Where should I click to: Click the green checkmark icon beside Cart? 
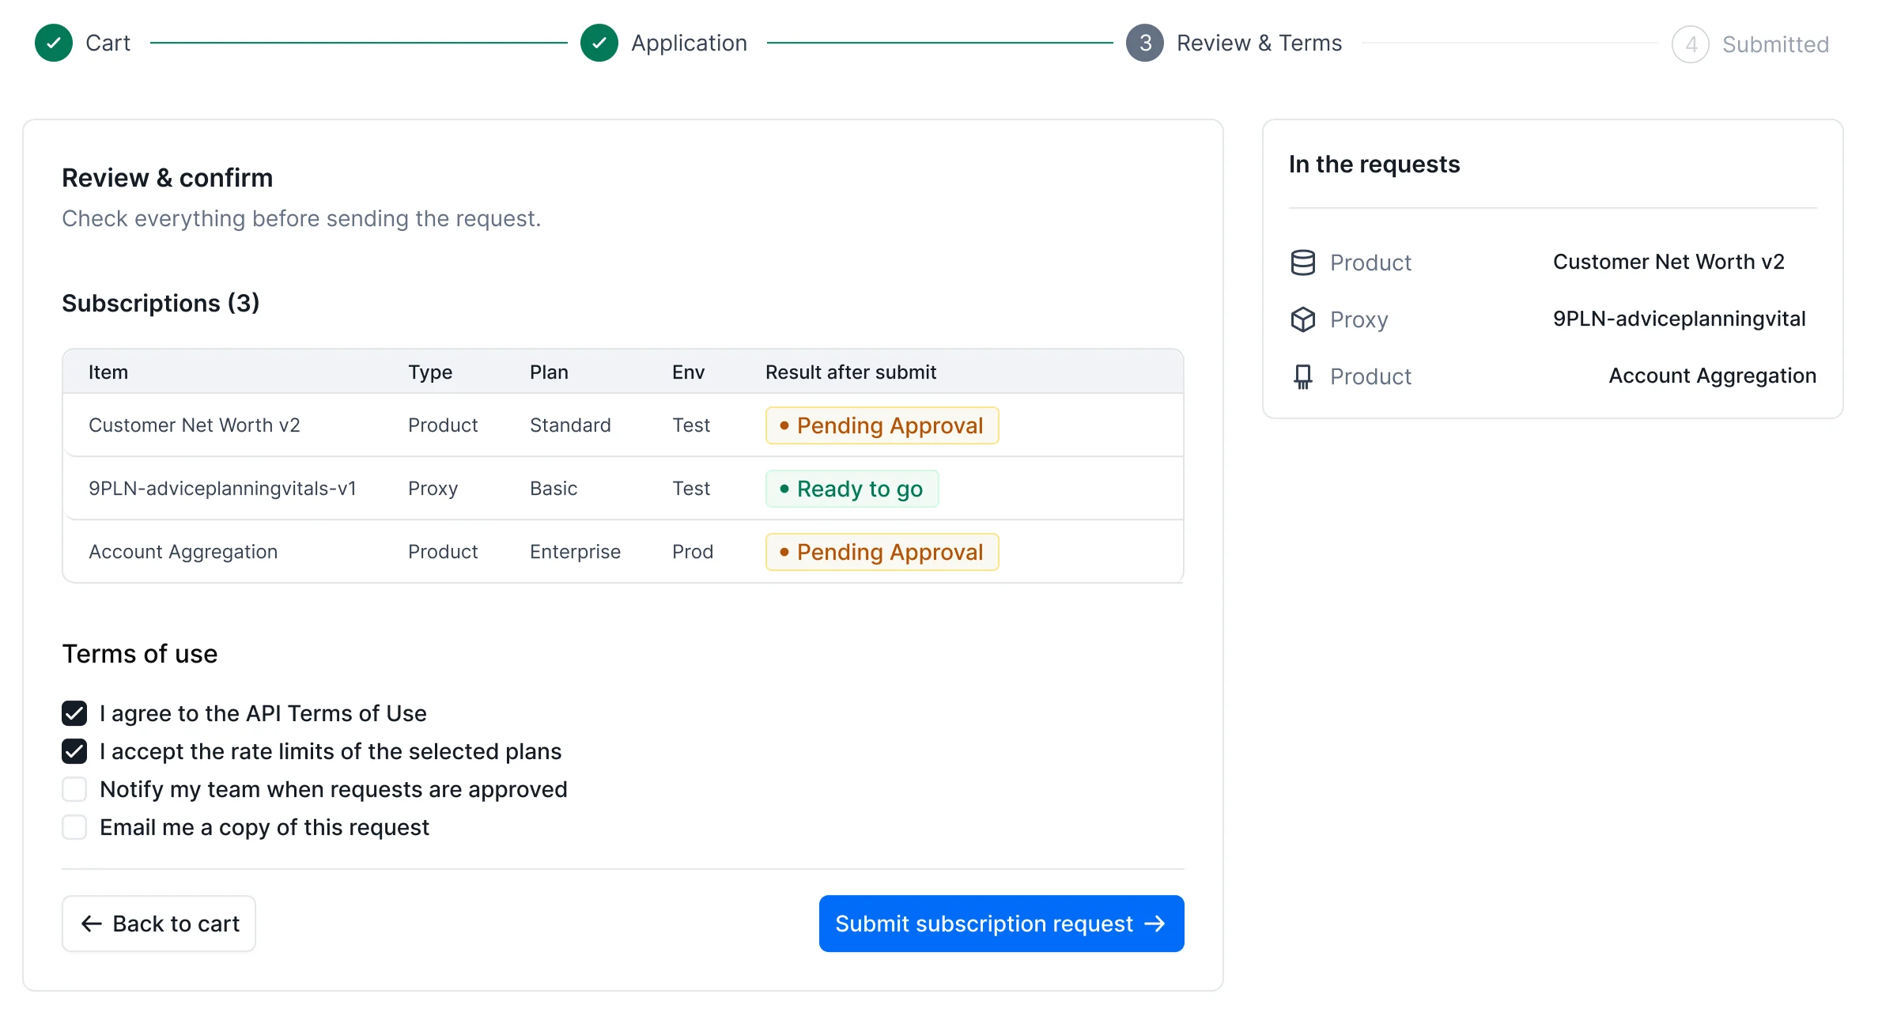click(x=54, y=43)
